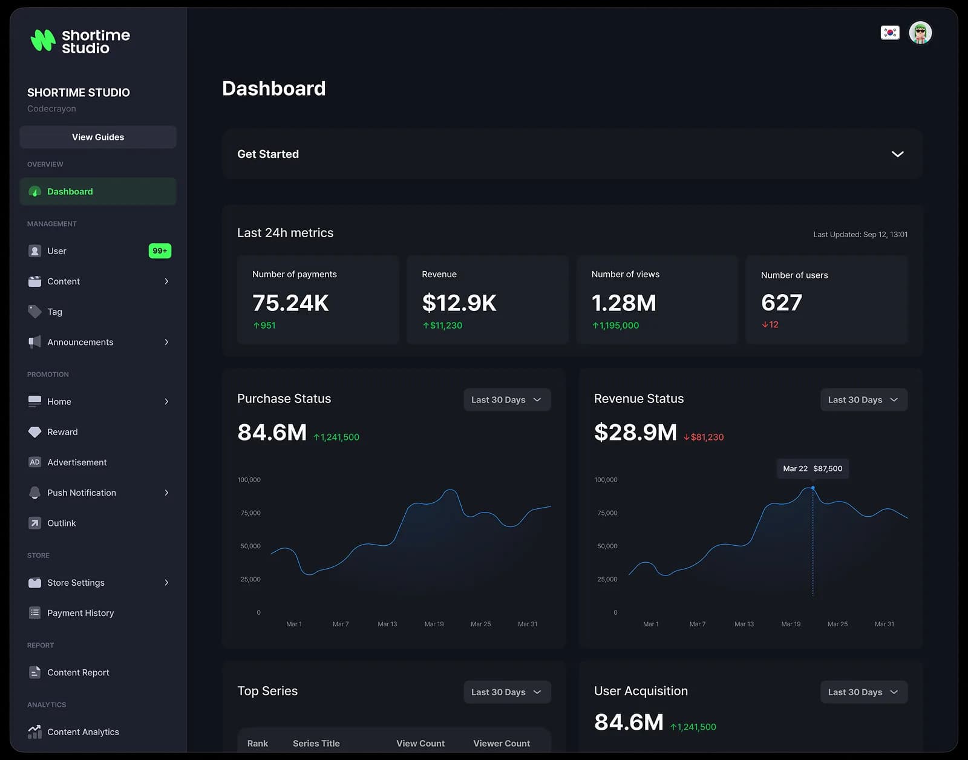Click the Tag label icon

(x=35, y=312)
